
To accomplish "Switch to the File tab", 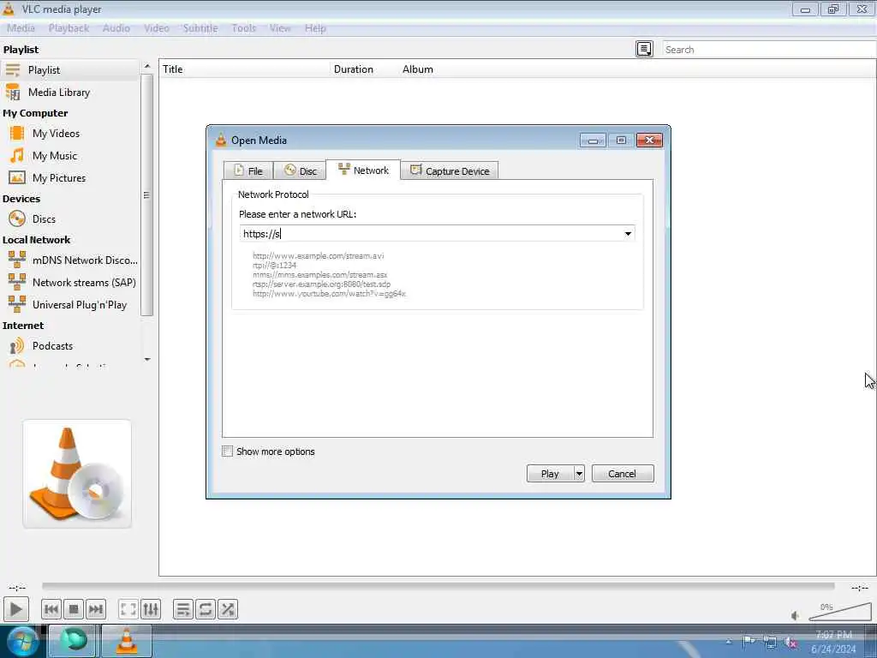I will point(248,170).
